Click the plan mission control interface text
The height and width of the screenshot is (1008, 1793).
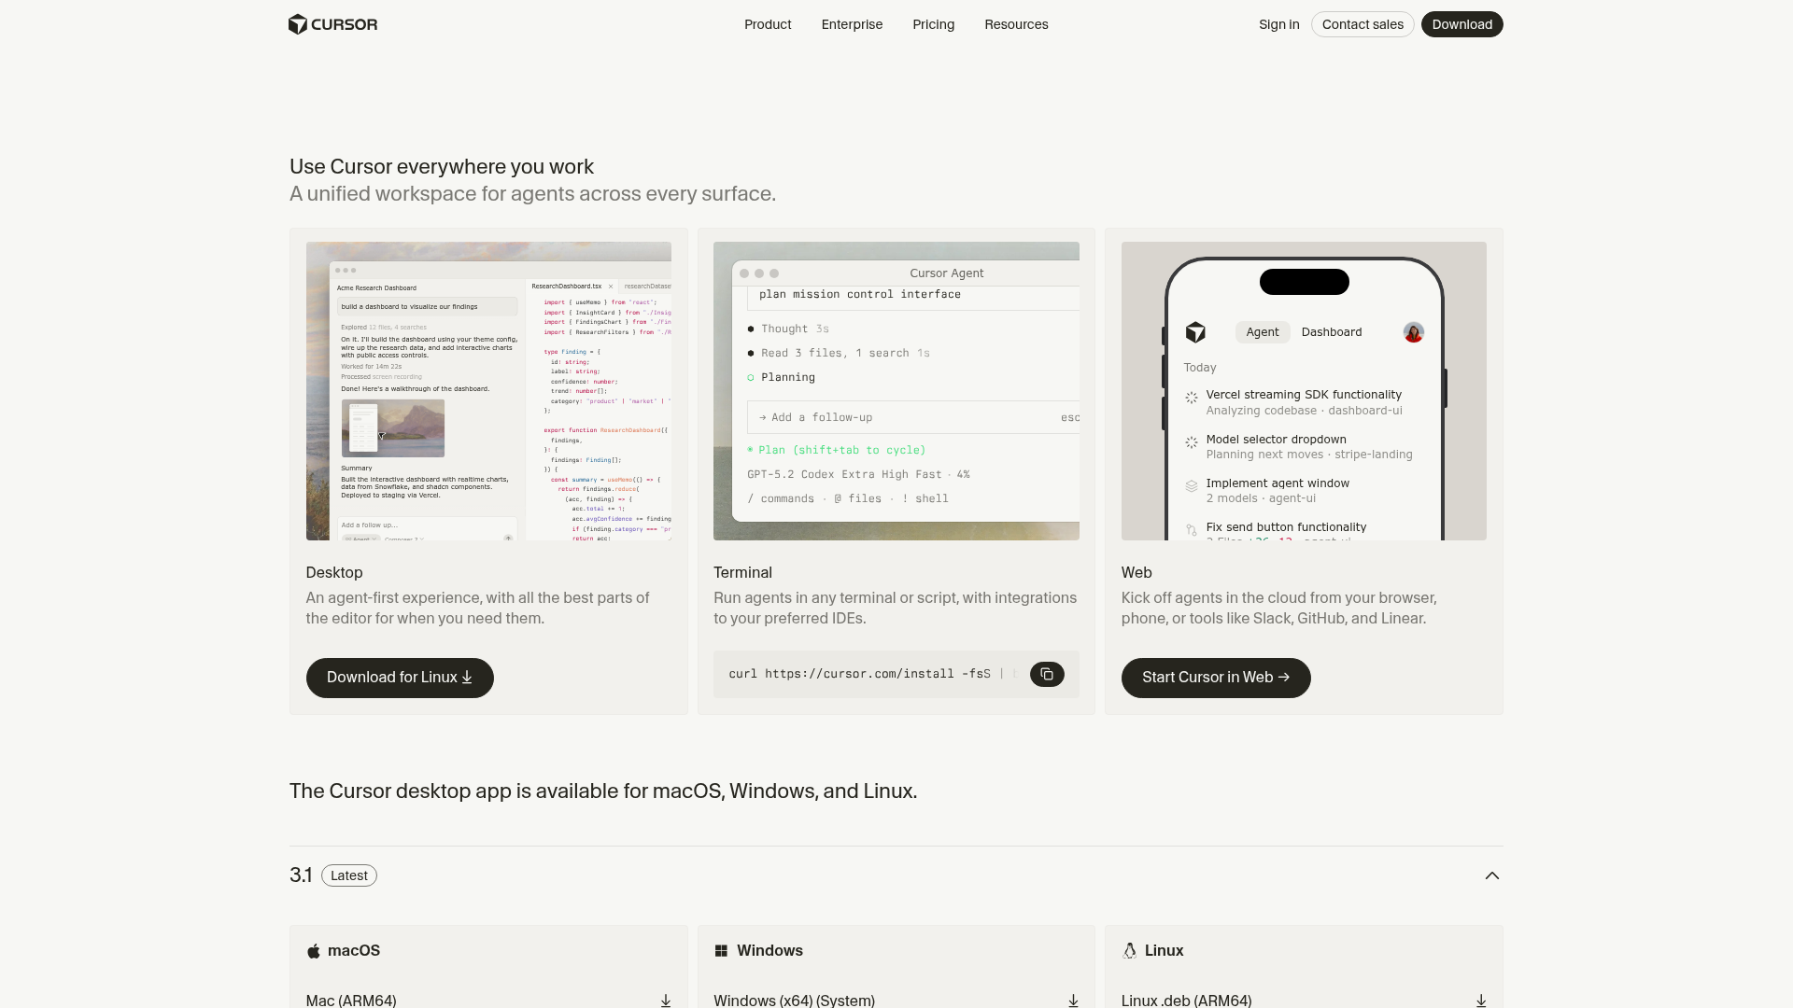(x=859, y=294)
